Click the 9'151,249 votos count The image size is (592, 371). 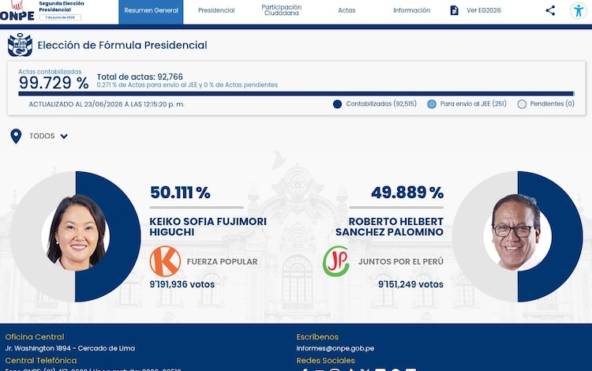pyautogui.click(x=410, y=284)
